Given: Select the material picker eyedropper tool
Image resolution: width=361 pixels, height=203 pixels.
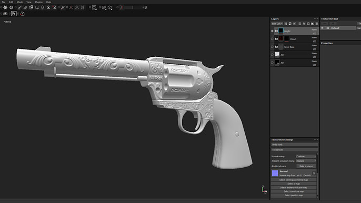Looking at the screenshot, I should pyautogui.click(x=63, y=7).
